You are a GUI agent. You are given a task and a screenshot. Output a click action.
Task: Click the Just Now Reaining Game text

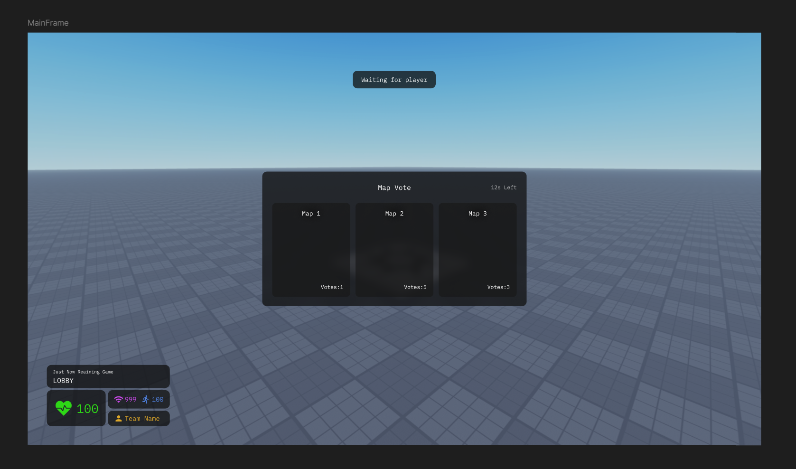(x=83, y=372)
